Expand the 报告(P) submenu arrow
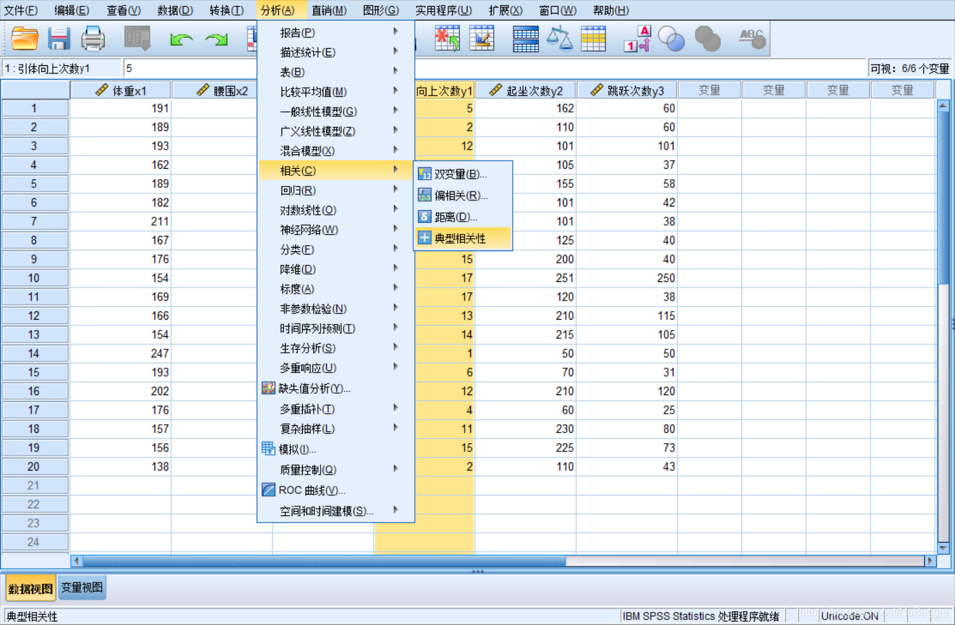This screenshot has height=625, width=955. click(396, 32)
